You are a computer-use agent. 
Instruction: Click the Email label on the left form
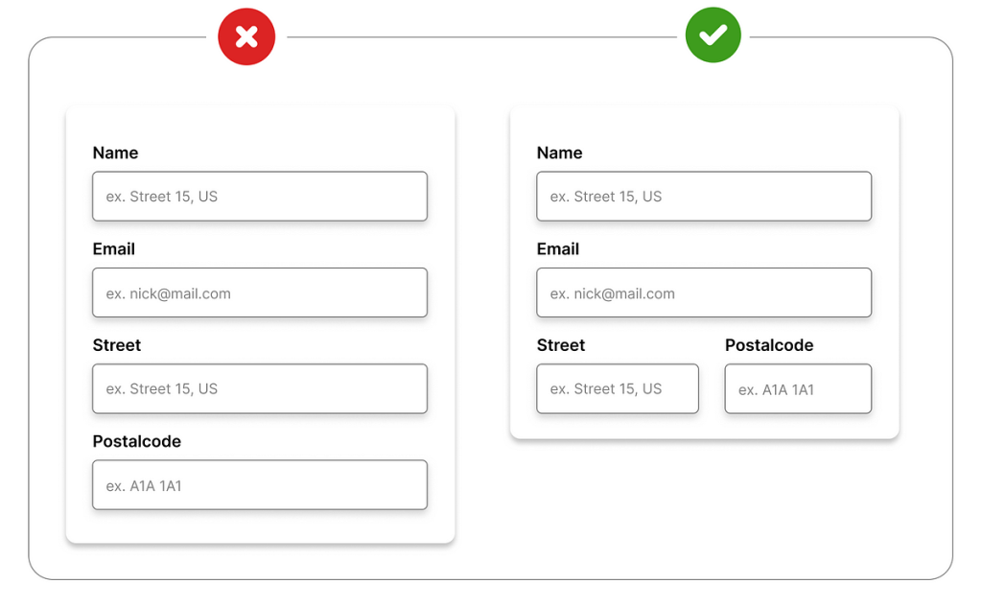pyautogui.click(x=113, y=249)
